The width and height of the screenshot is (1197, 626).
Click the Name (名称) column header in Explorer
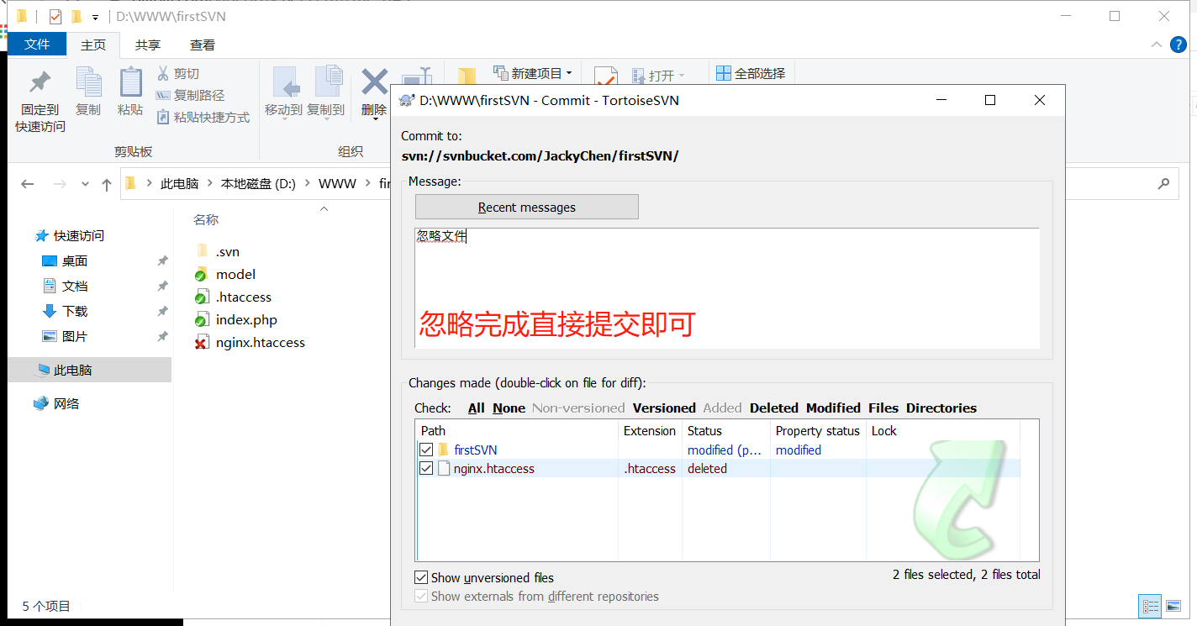pyautogui.click(x=206, y=219)
